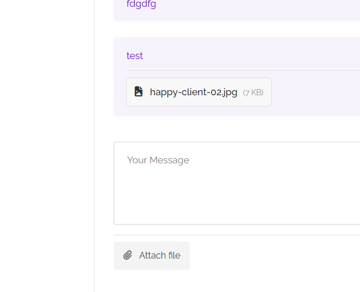The width and height of the screenshot is (360, 292).
Task: Click the (7 KB) file size label
Action: [x=253, y=92]
